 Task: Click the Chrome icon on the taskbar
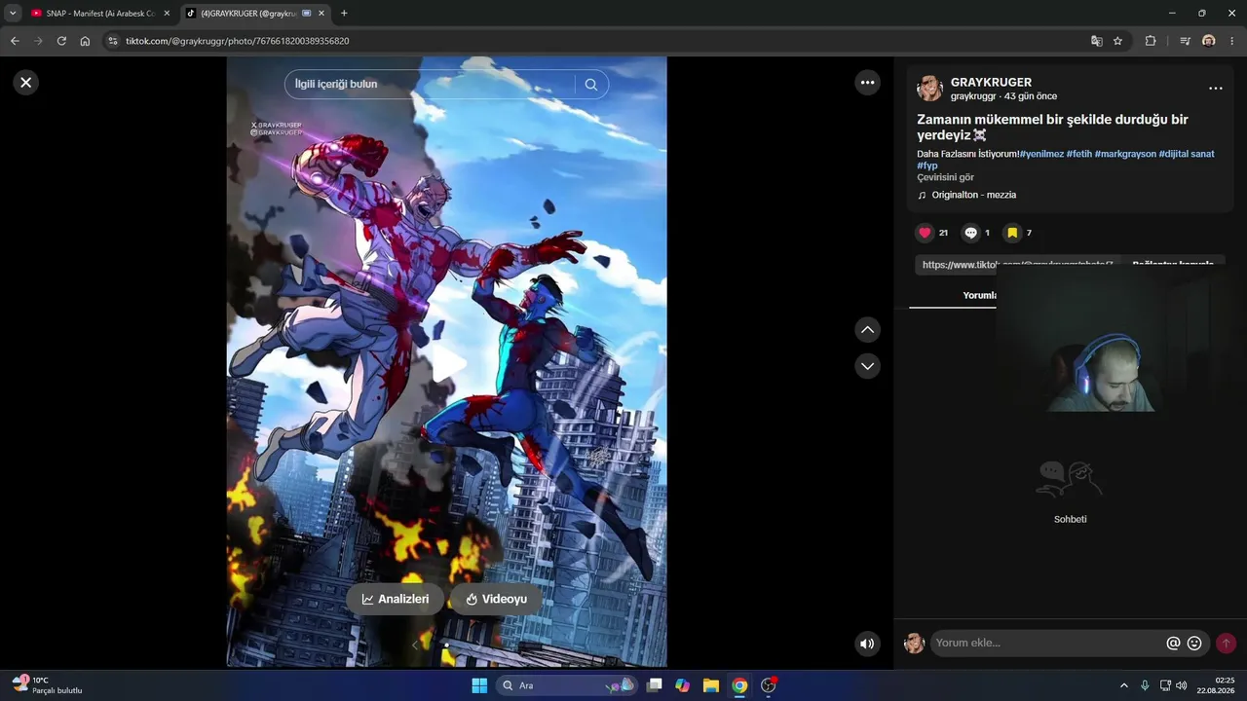pos(739,685)
